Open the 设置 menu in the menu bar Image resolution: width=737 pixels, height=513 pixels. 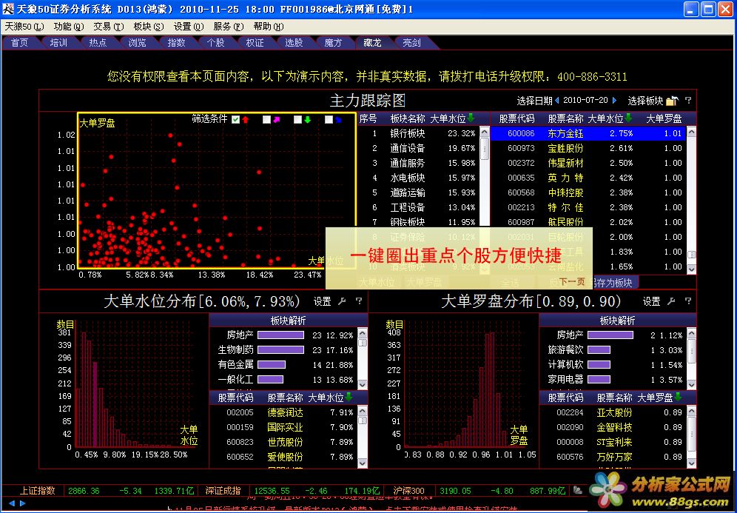coord(189,27)
